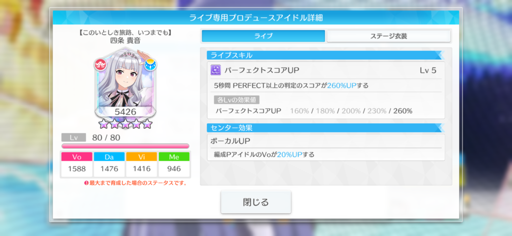This screenshot has width=512, height=236.
Task: Click the 閉じる button
Action: click(255, 203)
